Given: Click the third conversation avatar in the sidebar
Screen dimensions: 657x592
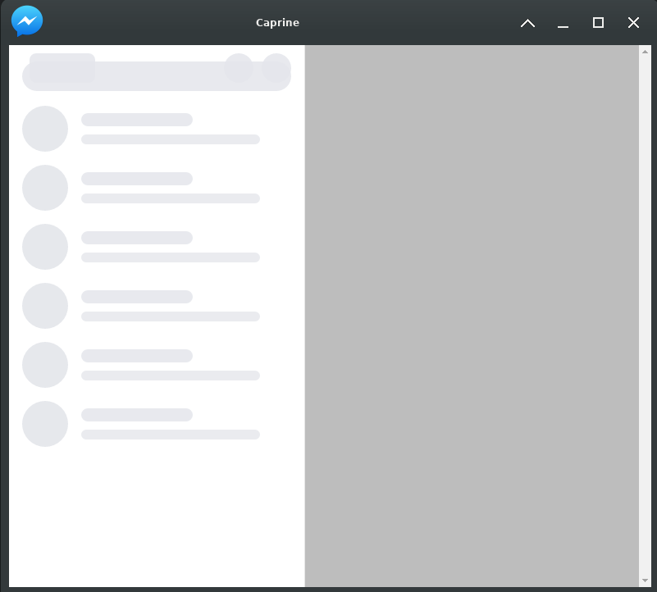Looking at the screenshot, I should [44, 246].
